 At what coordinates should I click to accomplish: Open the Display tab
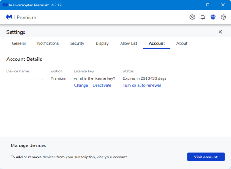click(102, 43)
